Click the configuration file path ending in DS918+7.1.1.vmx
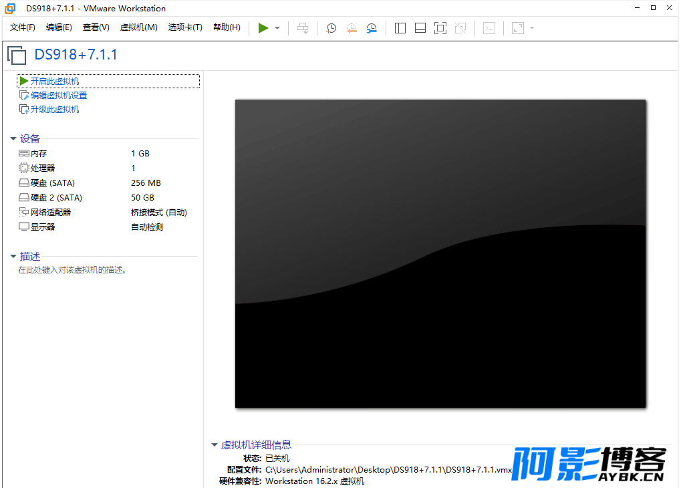This screenshot has width=681, height=488. point(389,470)
